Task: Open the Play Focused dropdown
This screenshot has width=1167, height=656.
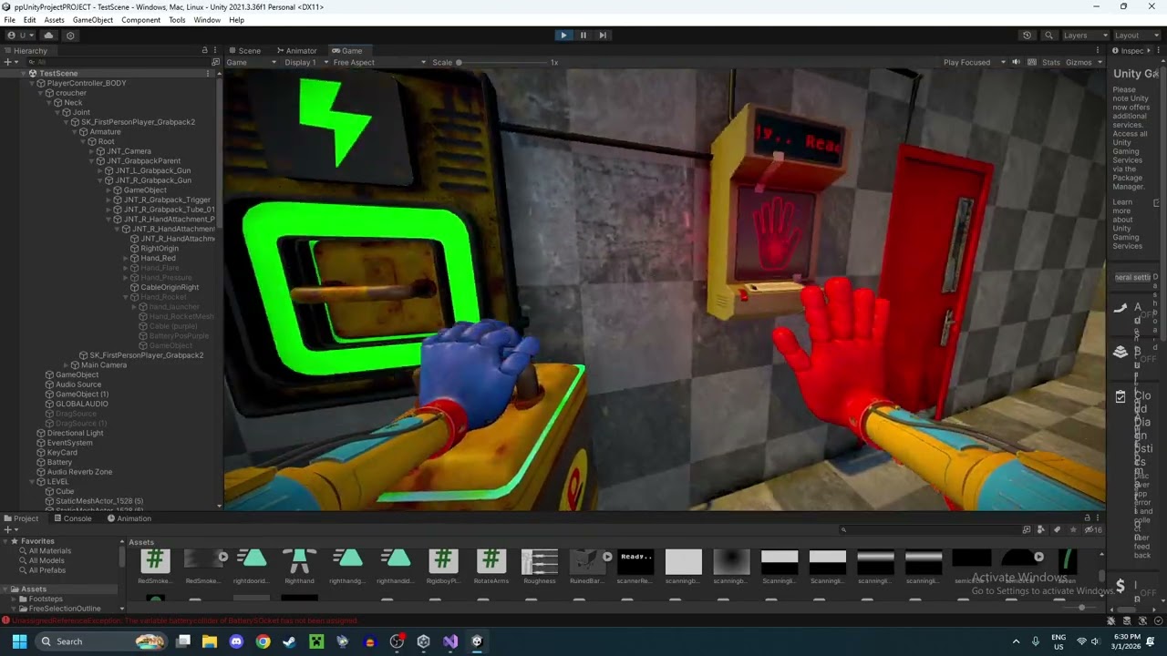Action: pos(974,63)
